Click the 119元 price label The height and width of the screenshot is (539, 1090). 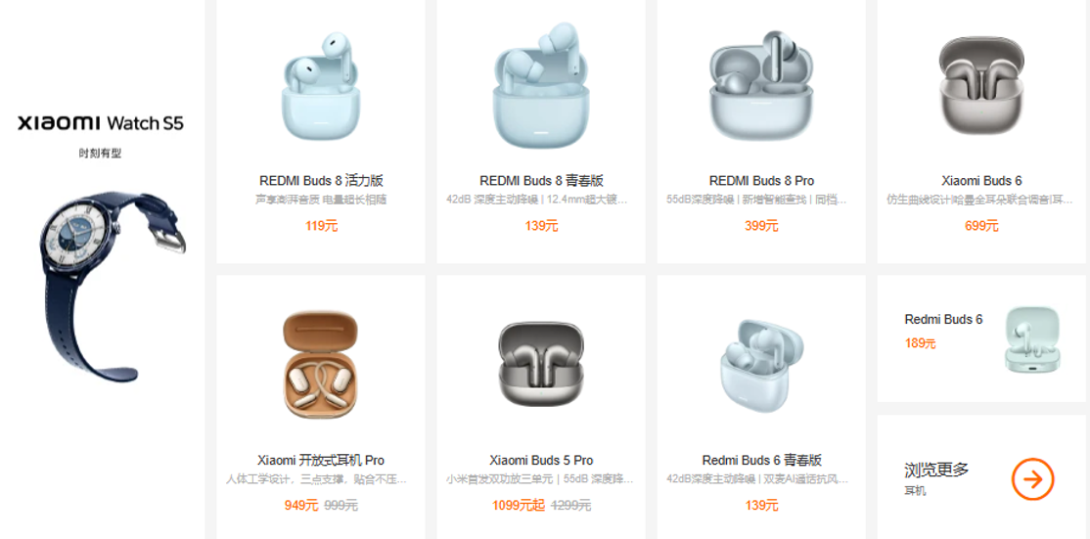click(321, 226)
